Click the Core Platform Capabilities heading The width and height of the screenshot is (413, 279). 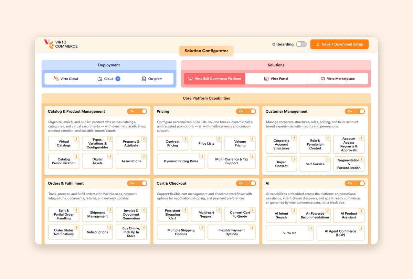206,98
